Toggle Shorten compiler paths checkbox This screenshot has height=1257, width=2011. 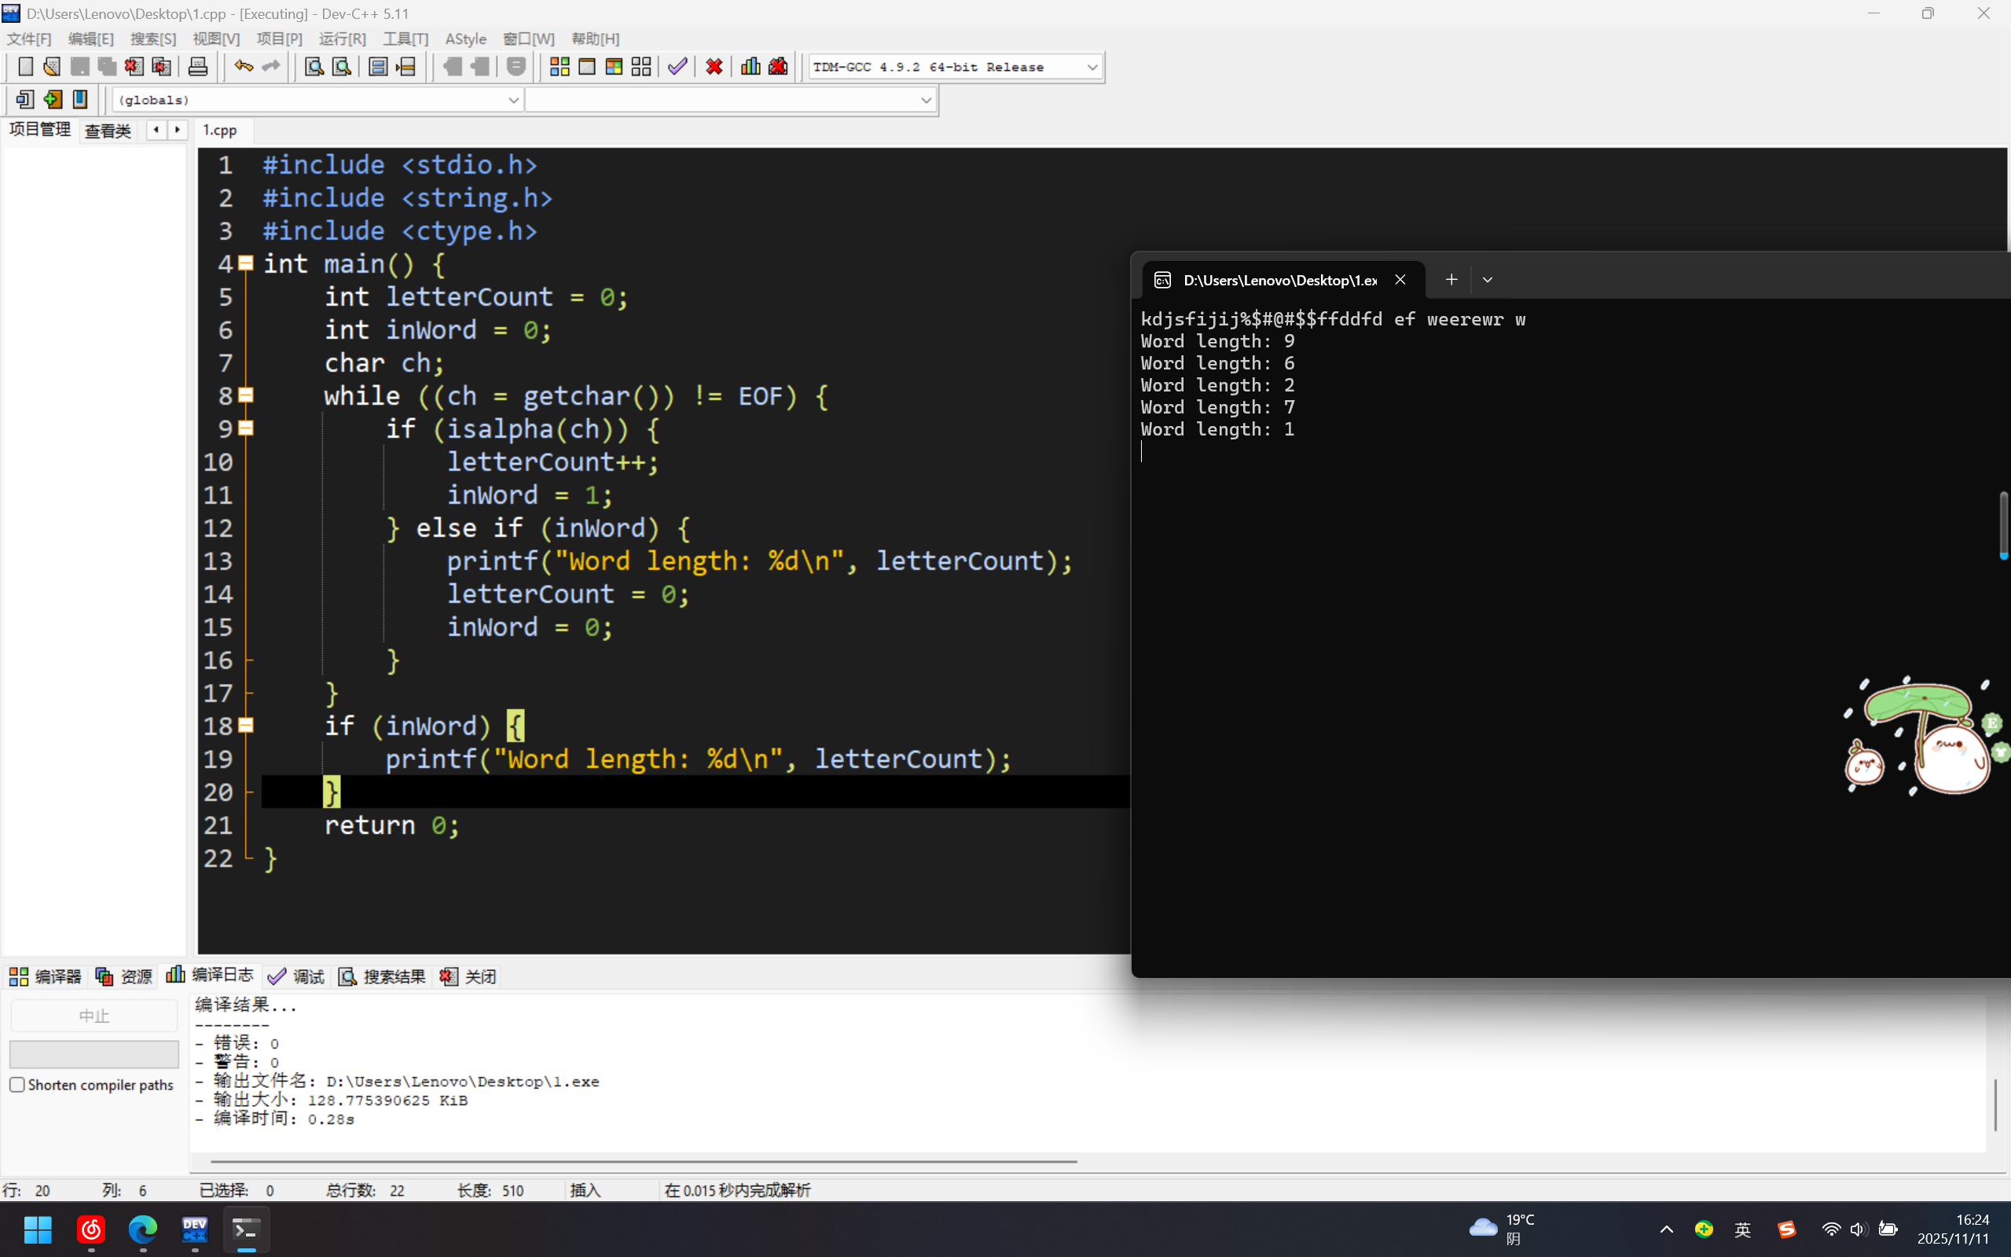point(17,1084)
